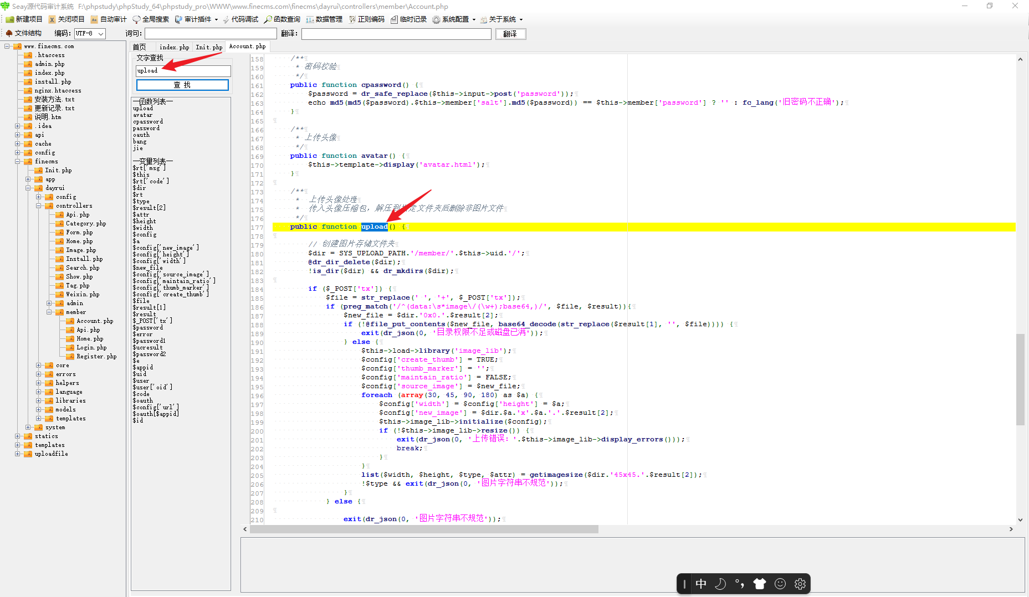1029x597 pixels.
Task: Open 全局搜索 global search
Action: click(x=151, y=19)
